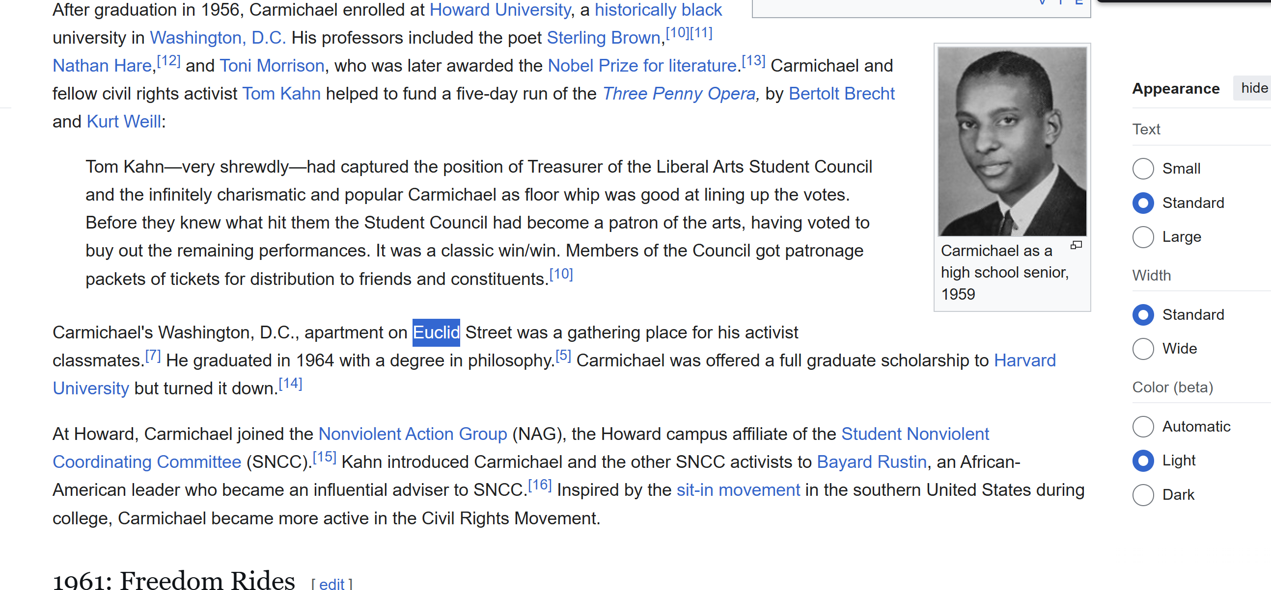Click the Three Penny Opera link
Image resolution: width=1271 pixels, height=590 pixels.
tap(679, 94)
